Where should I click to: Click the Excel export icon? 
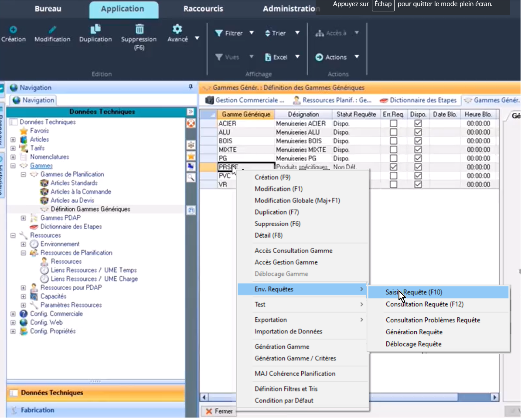(269, 57)
